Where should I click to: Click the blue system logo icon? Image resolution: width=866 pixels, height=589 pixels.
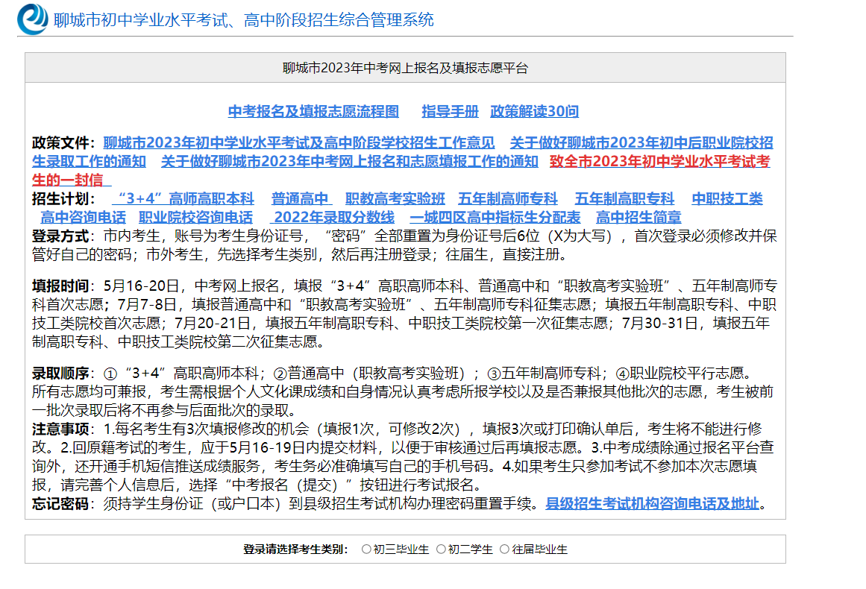pyautogui.click(x=33, y=19)
